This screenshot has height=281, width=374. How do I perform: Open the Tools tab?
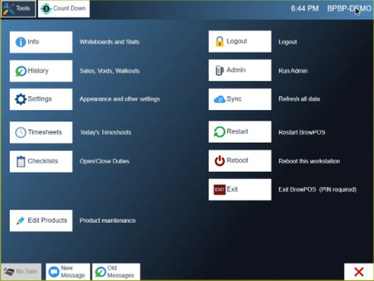18,9
